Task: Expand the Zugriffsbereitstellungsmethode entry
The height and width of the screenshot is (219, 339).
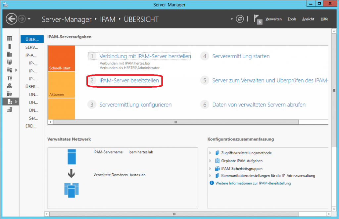Action: [x=210, y=153]
